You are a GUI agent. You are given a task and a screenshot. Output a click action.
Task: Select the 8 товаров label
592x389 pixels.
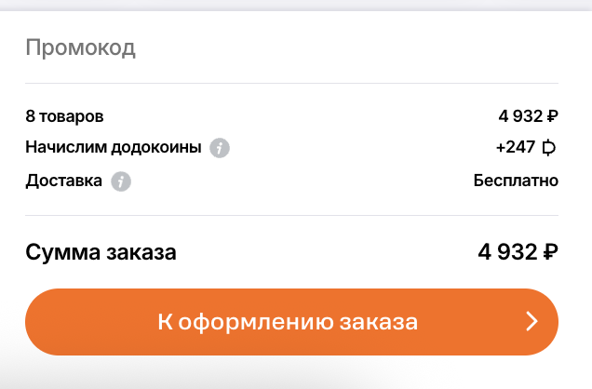point(65,117)
